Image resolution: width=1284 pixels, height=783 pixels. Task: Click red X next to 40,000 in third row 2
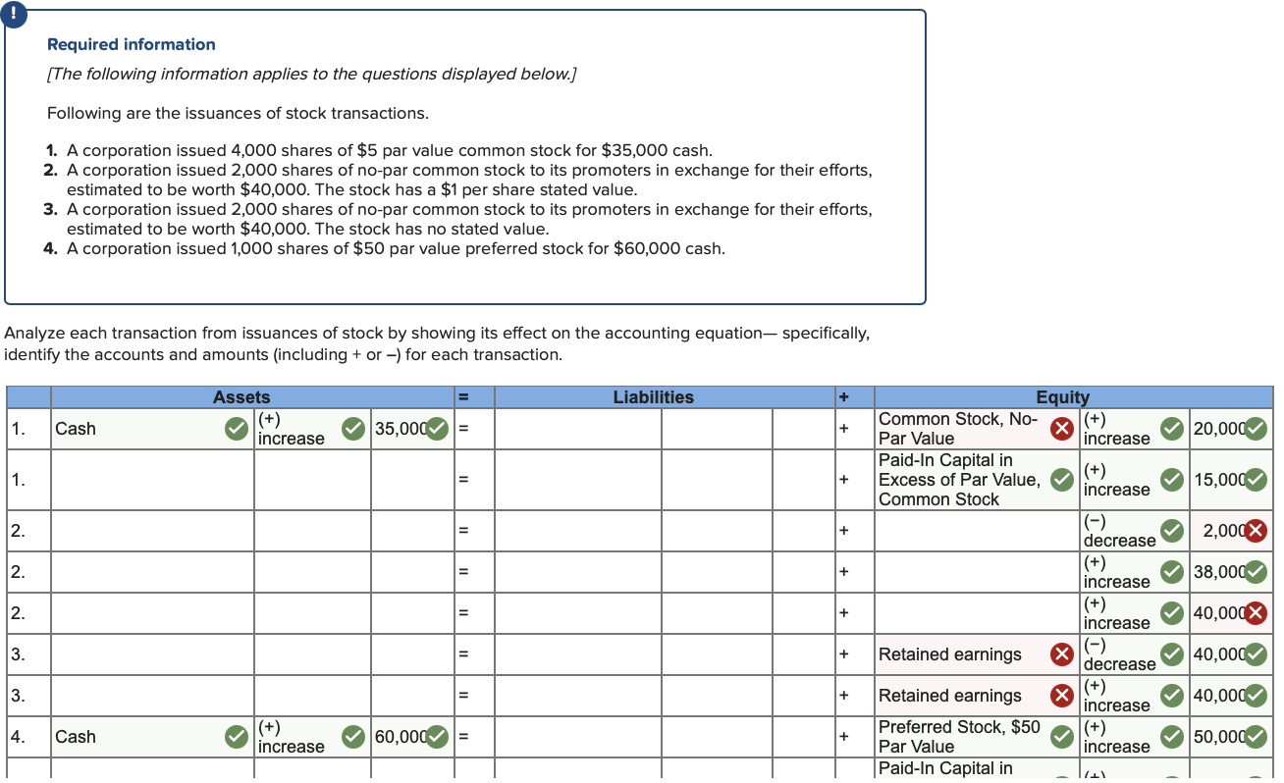click(x=1255, y=613)
